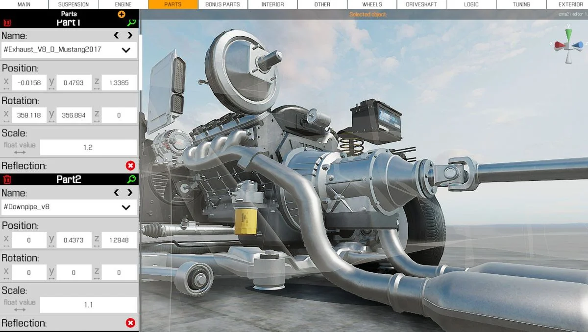Click the Part1 scale float value slider arrows
The image size is (588, 332).
coord(20,152)
